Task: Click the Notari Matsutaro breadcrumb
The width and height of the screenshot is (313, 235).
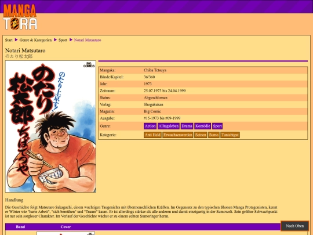Action: [88, 40]
